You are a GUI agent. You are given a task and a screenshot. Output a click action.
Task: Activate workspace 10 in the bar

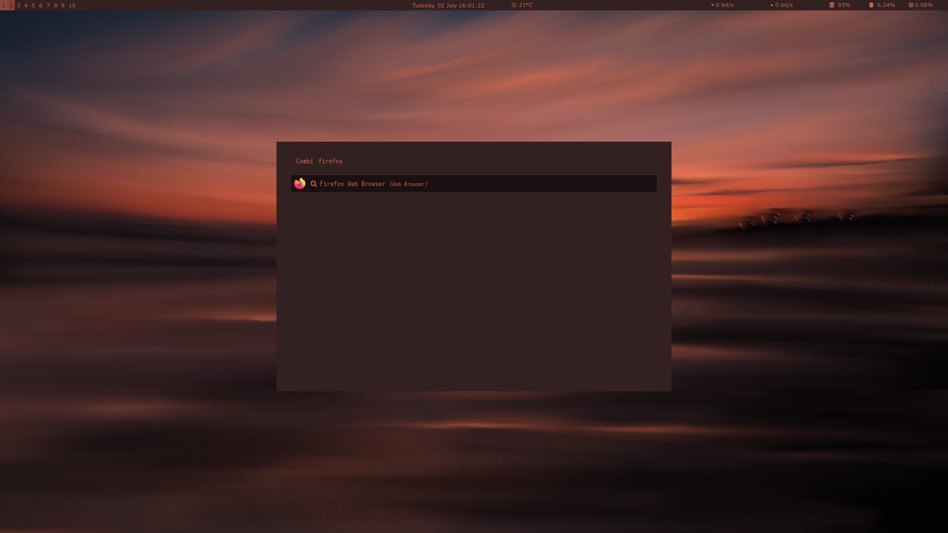click(72, 5)
